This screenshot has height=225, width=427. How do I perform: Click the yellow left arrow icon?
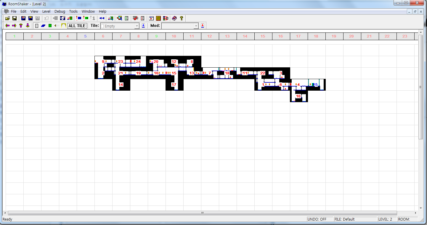(x=8, y=26)
